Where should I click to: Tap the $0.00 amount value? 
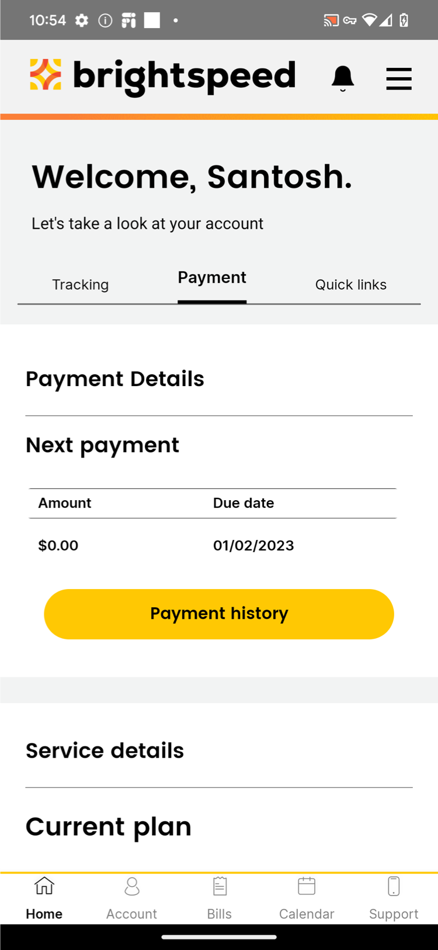click(58, 546)
